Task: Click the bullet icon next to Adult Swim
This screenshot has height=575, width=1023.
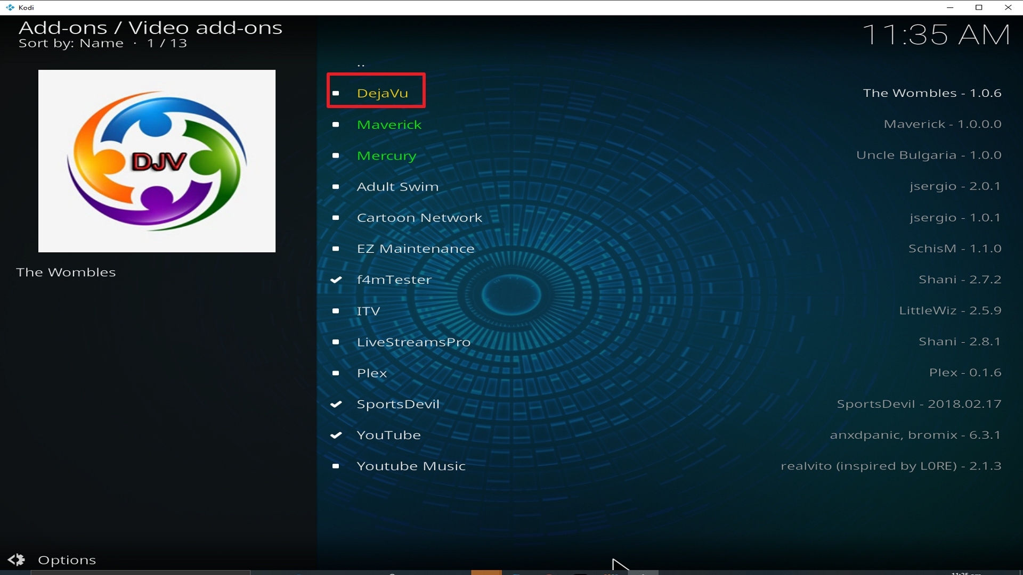Action: (x=336, y=187)
